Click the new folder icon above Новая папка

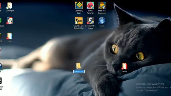(x=78, y=66)
